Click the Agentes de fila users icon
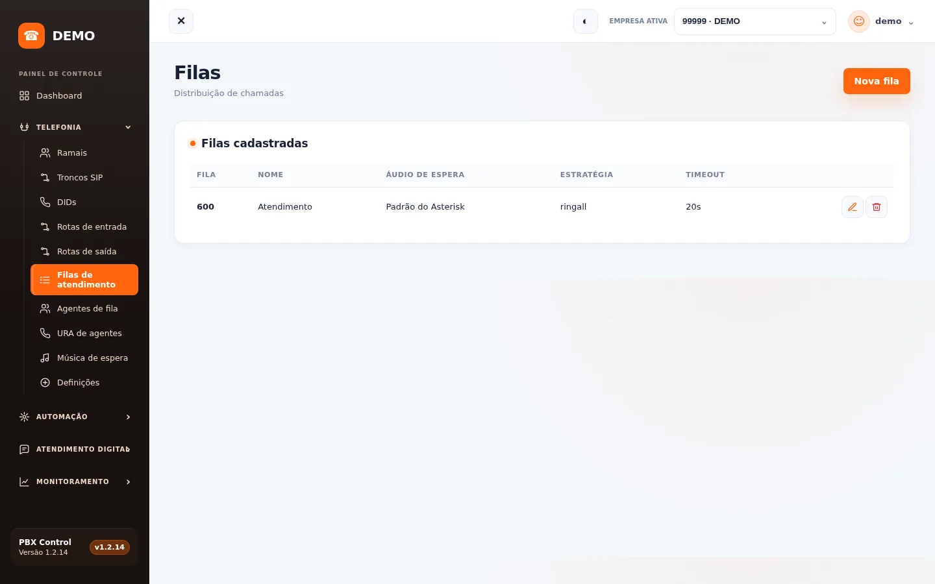Viewport: 935px width, 584px height. coord(45,309)
